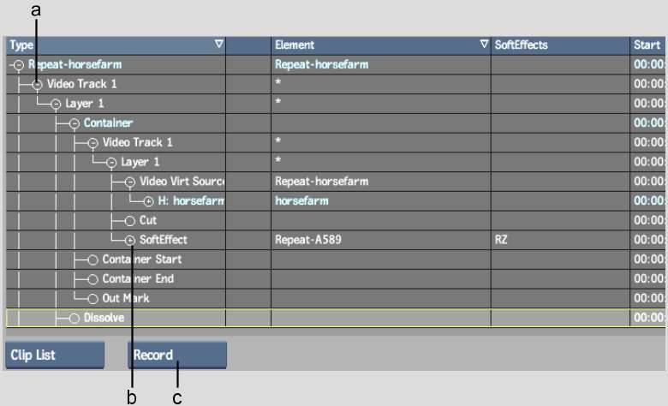The image size is (668, 406).
Task: Open the Element column sort dropdown
Action: pos(484,45)
